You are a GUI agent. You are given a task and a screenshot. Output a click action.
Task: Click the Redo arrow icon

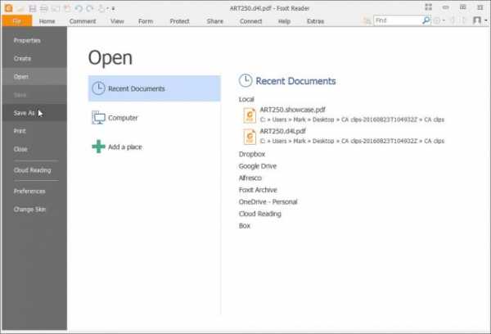[90, 8]
